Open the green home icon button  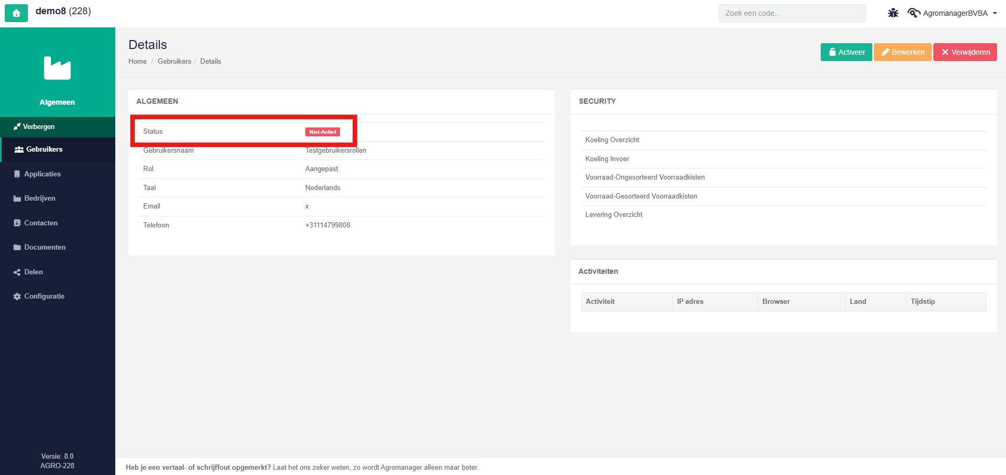(16, 13)
